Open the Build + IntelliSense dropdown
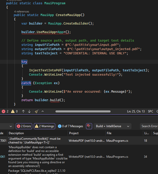The image size is (158, 174). pos(113,126)
